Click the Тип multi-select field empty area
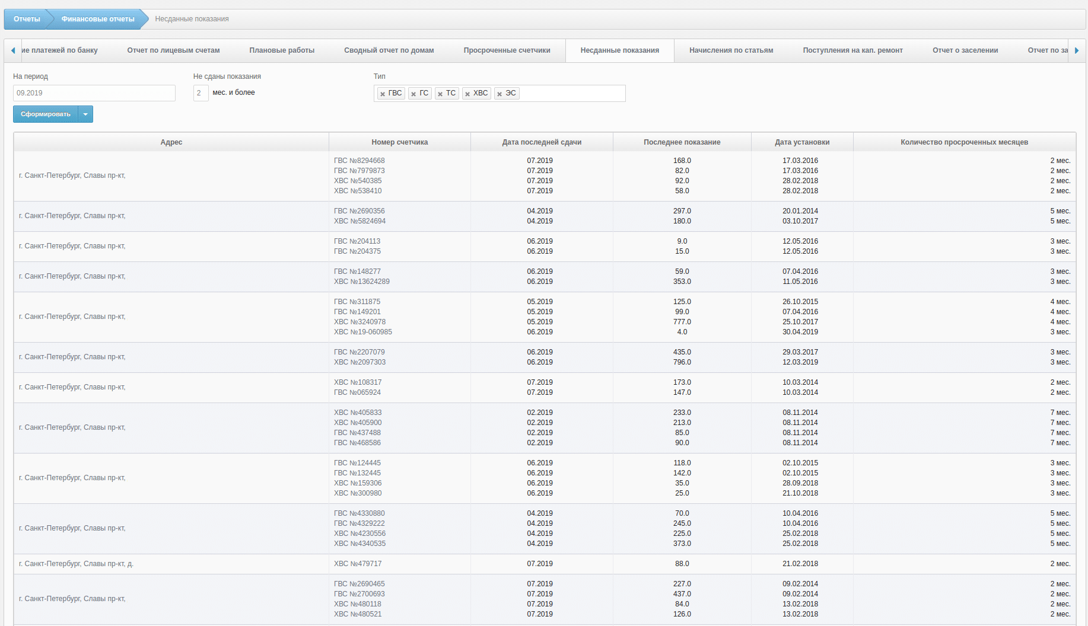The height and width of the screenshot is (626, 1088). (571, 94)
